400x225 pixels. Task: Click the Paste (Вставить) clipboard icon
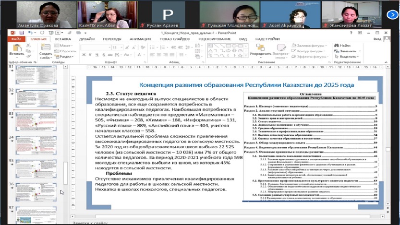(16, 48)
